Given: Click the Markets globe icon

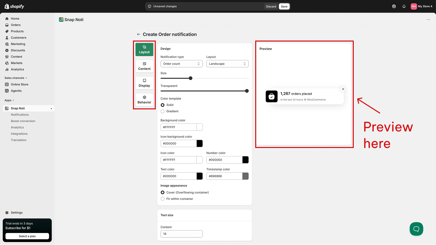Looking at the screenshot, I should (x=7, y=63).
